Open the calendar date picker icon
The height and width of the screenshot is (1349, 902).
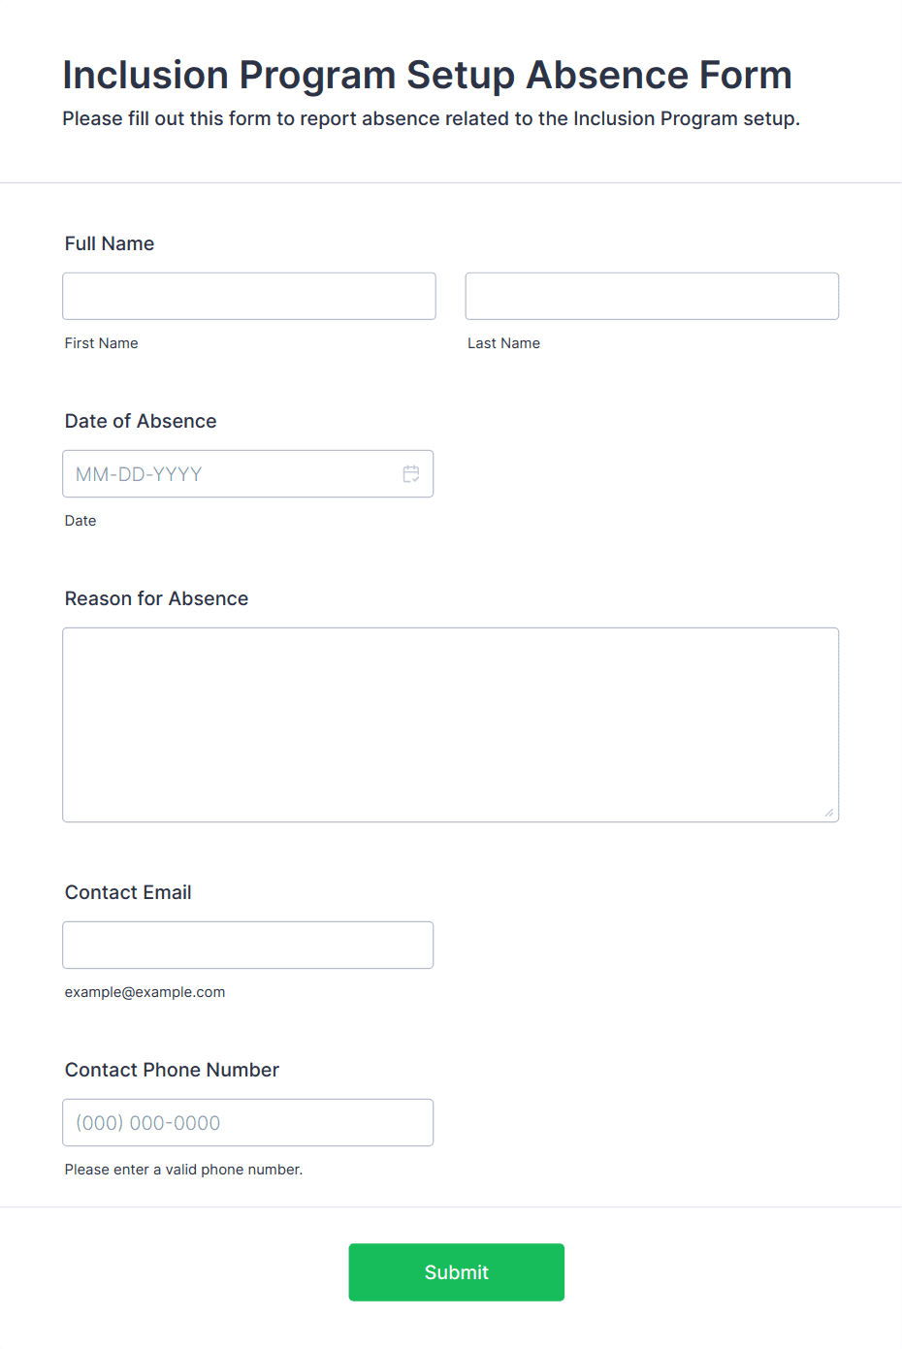click(411, 474)
